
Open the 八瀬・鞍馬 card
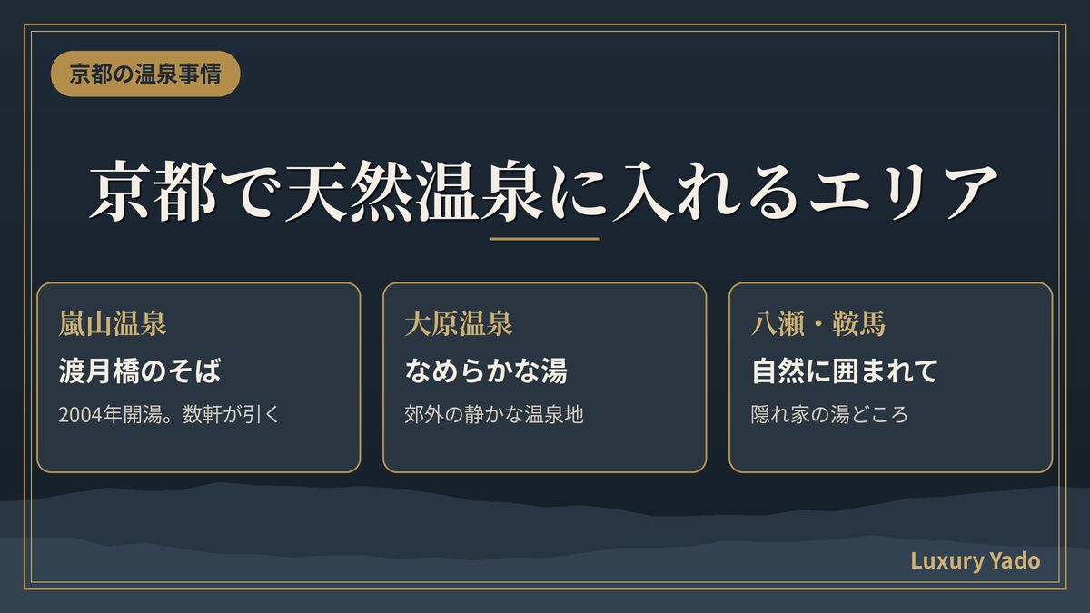(x=891, y=378)
